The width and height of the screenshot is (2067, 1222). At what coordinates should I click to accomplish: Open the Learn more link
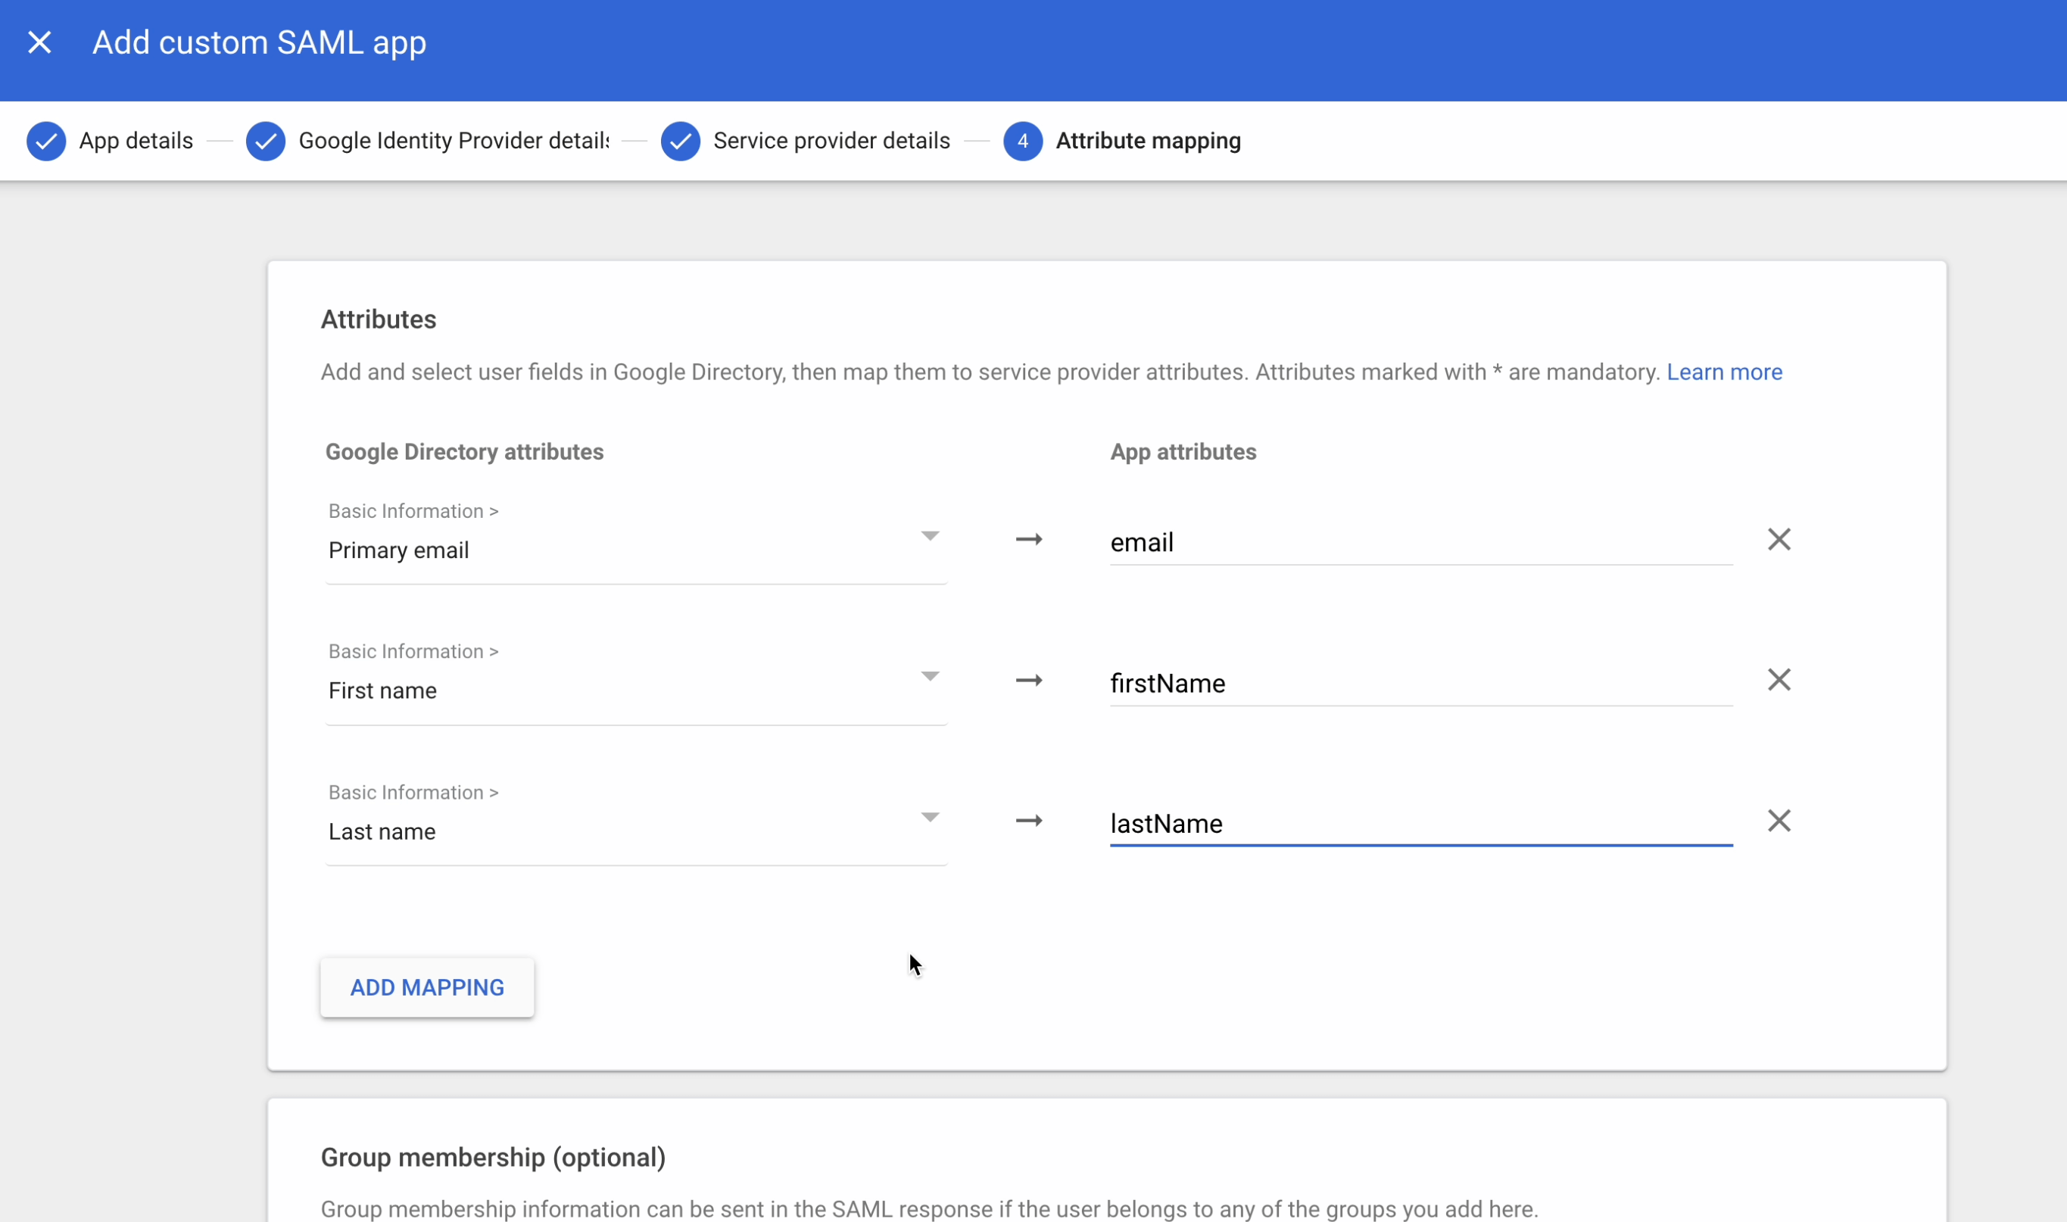(x=1725, y=372)
